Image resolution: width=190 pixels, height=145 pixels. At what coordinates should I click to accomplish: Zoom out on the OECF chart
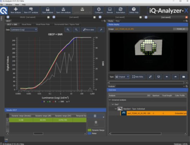click(x=76, y=30)
